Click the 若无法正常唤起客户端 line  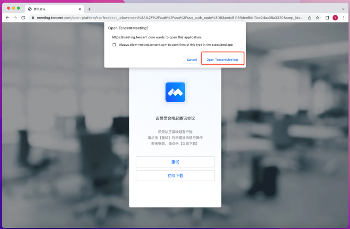click(175, 131)
